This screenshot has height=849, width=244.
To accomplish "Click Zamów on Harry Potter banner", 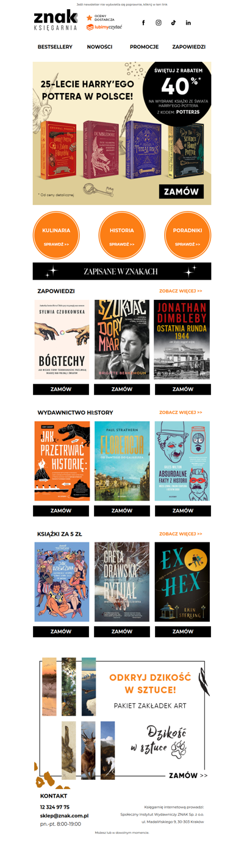I will (x=181, y=192).
